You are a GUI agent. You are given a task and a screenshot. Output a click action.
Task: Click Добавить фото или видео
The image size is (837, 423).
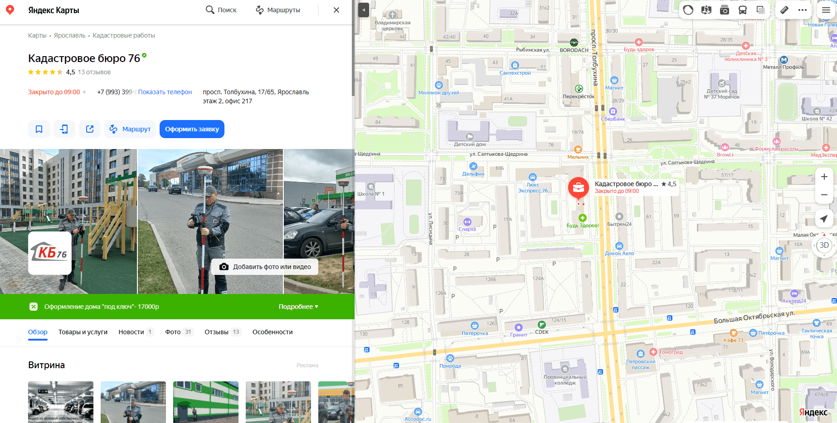click(265, 267)
